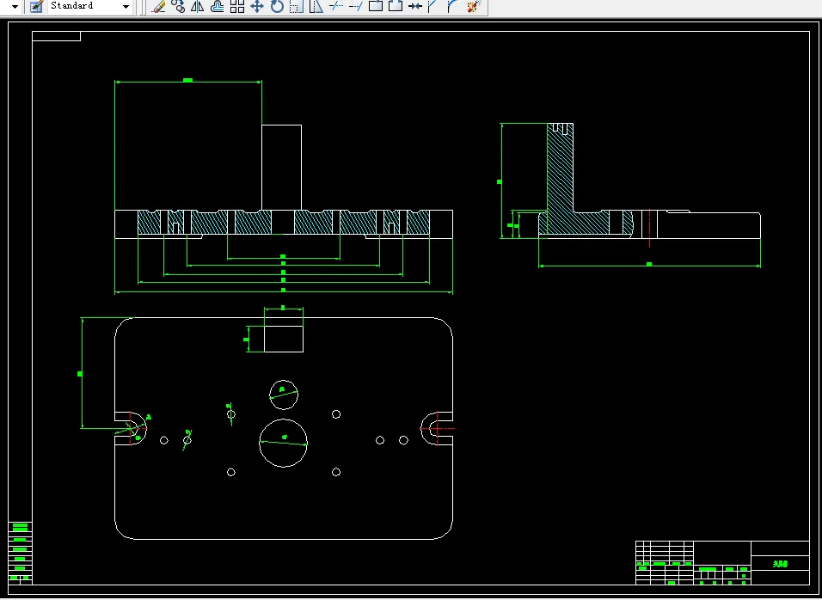Activate Break at Point tool

click(376, 6)
